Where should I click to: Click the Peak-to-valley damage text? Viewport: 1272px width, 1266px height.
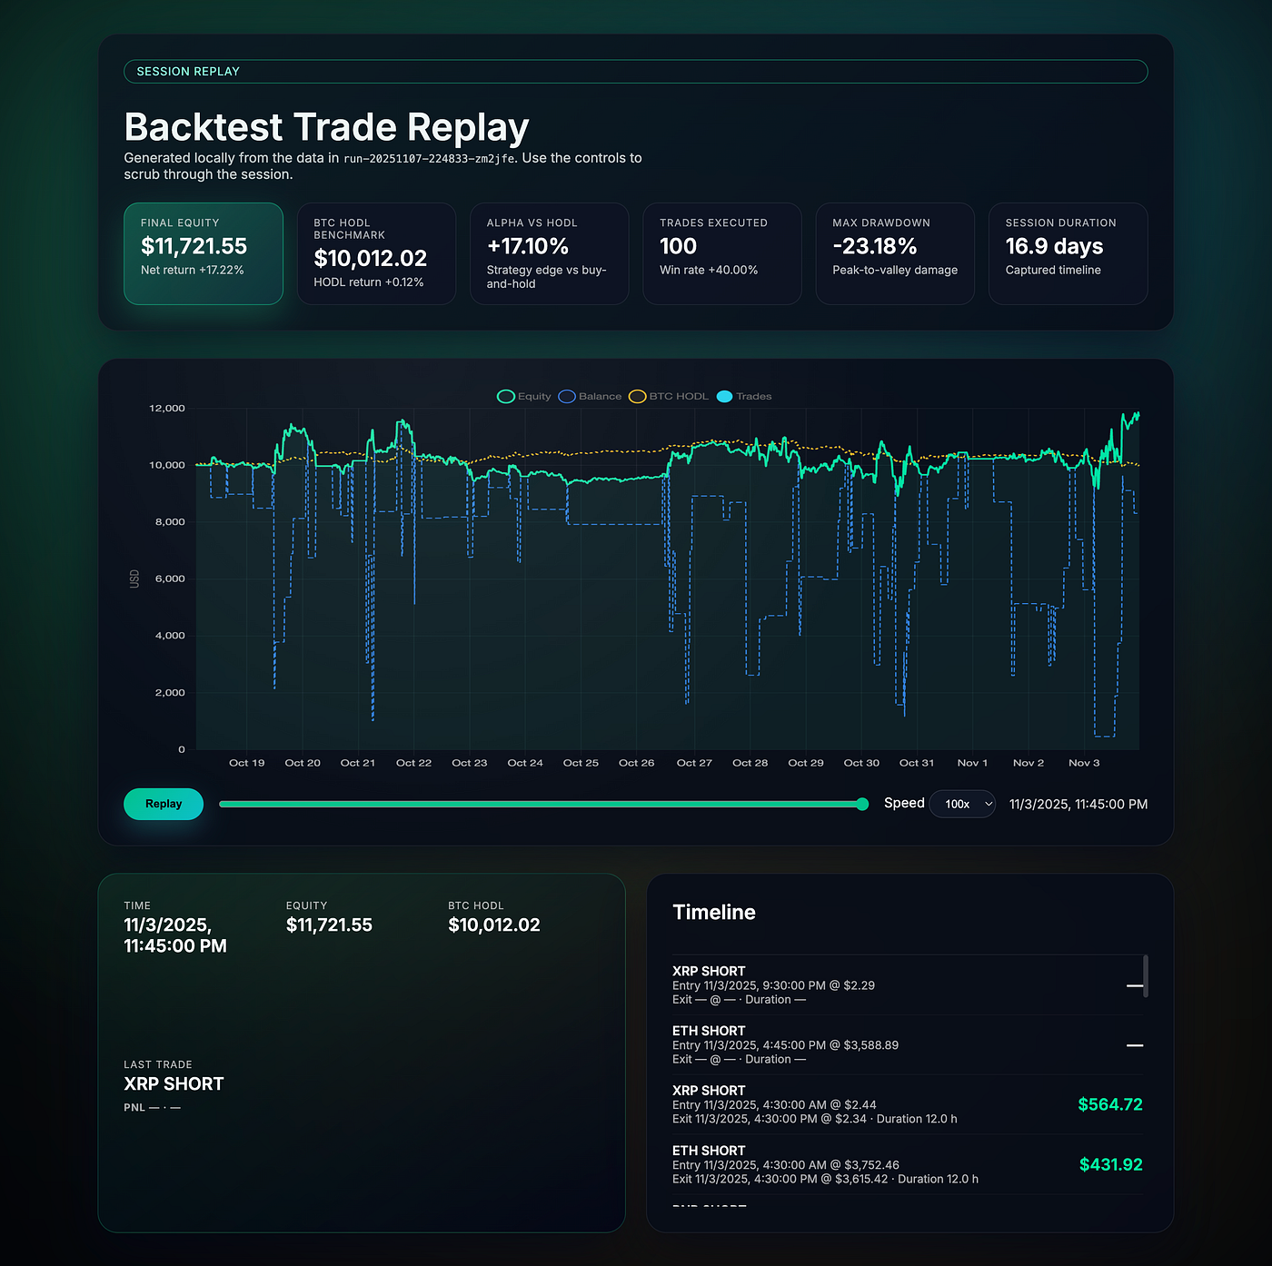895,270
